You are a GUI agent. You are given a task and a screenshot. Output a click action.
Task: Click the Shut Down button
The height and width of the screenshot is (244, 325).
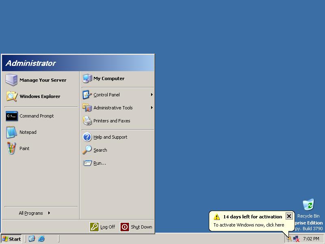pos(136,227)
